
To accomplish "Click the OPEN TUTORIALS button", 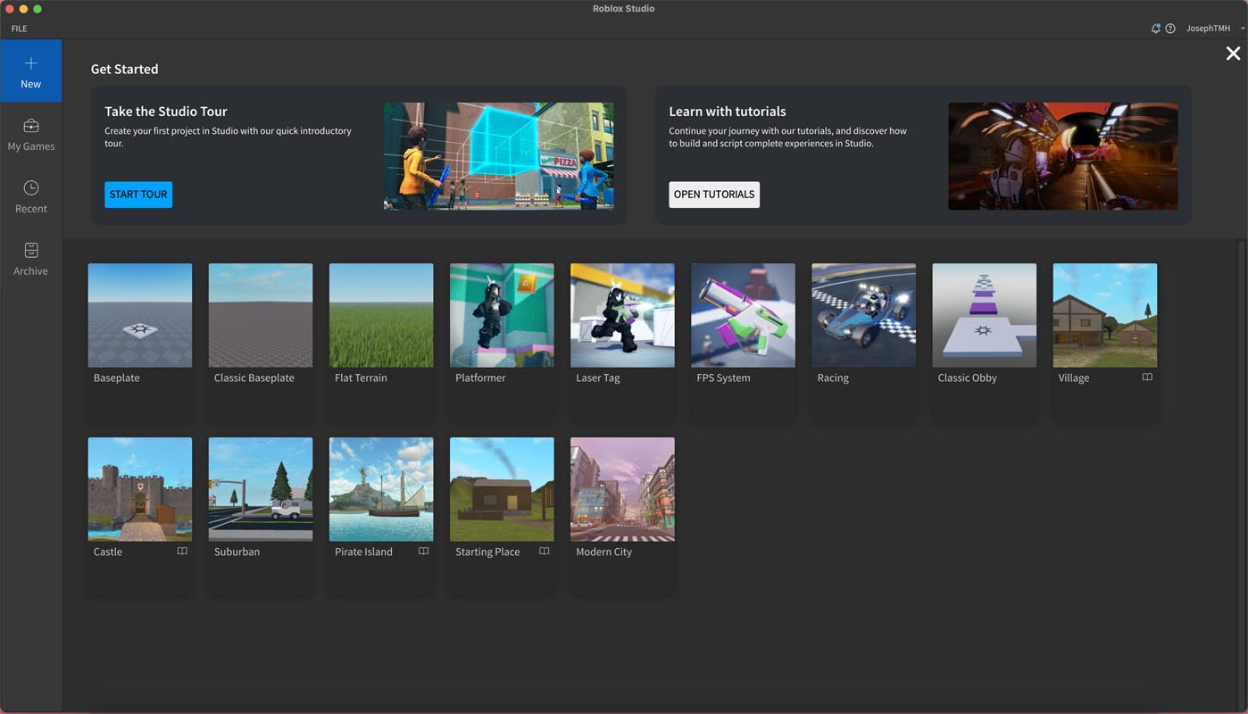I will 714,195.
